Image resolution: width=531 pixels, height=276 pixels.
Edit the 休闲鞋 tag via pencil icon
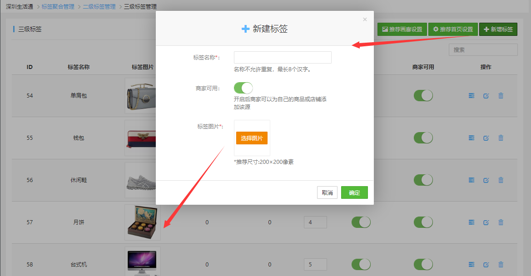pyautogui.click(x=486, y=180)
